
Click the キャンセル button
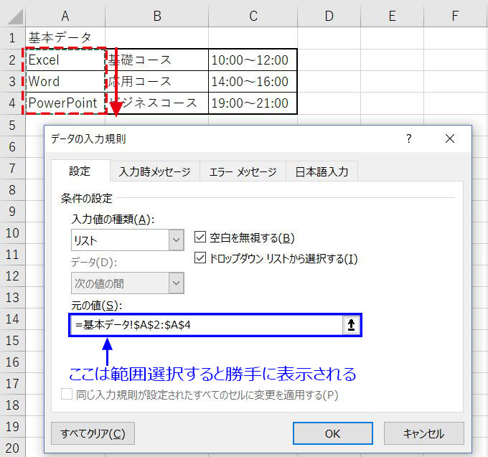point(424,433)
